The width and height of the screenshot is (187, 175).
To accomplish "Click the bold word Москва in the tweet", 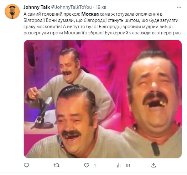I will click(x=90, y=14).
